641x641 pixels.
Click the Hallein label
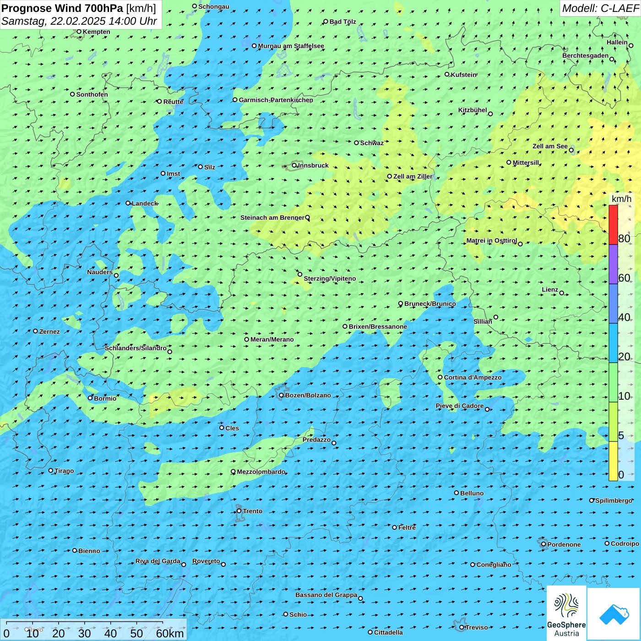pos(617,42)
